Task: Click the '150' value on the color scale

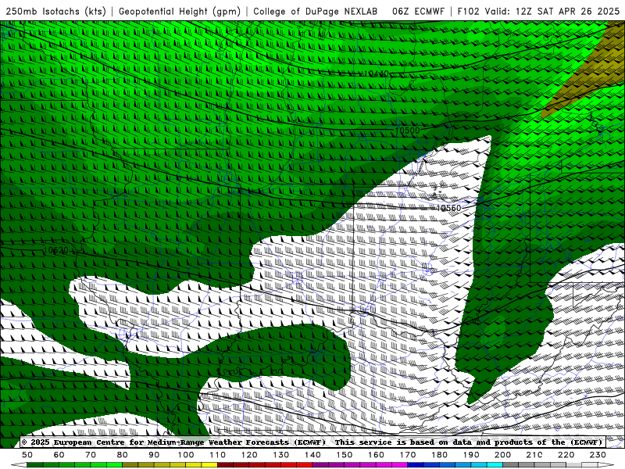Action: point(345,455)
